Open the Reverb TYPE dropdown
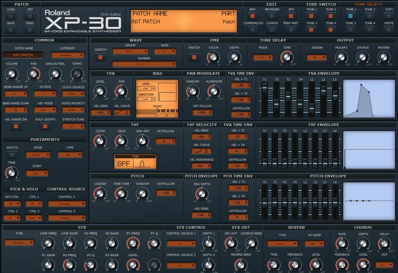398x273 pixels. (282, 243)
